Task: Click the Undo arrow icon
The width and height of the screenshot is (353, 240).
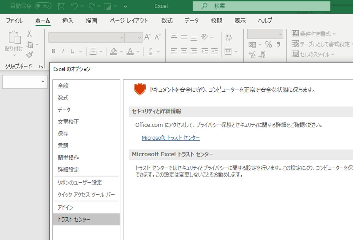Action: (x=75, y=6)
